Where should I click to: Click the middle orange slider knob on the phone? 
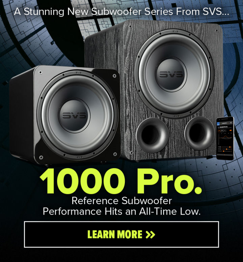coord(227,149)
